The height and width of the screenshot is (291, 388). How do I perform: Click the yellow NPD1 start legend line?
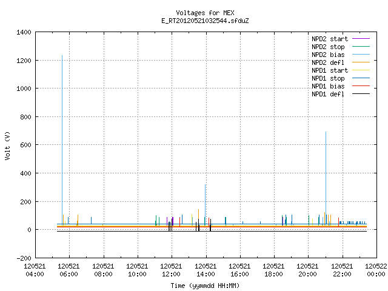click(x=361, y=70)
